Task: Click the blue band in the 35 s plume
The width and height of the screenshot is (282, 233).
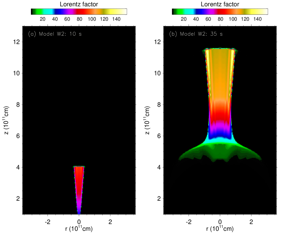Action: coord(220,135)
